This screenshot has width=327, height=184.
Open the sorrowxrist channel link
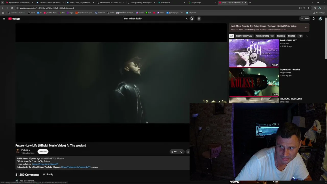(284, 43)
